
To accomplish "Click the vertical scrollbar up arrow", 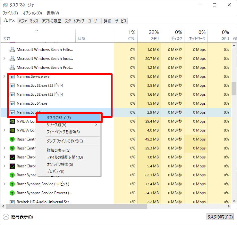I will [x=234, y=45].
